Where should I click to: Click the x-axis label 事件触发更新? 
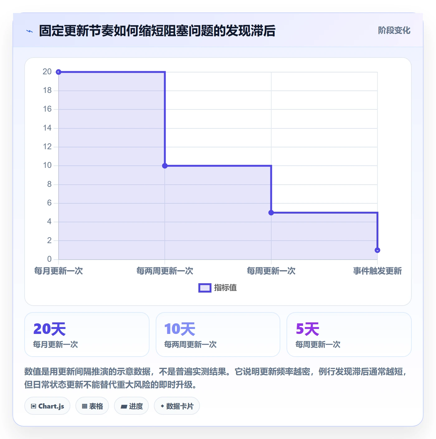[377, 271]
